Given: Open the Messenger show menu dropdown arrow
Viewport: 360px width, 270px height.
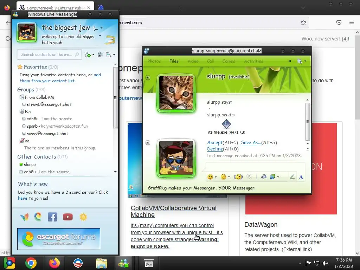Looking at the screenshot, I should pos(114,55).
